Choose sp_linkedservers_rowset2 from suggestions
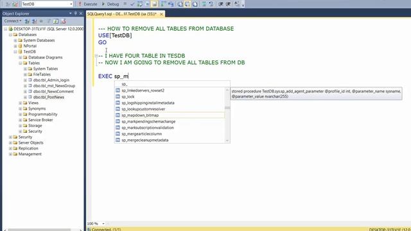Image resolution: width=411 pixels, height=231 pixels. pos(170,90)
